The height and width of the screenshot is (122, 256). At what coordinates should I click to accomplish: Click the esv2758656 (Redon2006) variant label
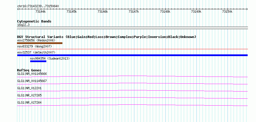pyautogui.click(x=36, y=40)
